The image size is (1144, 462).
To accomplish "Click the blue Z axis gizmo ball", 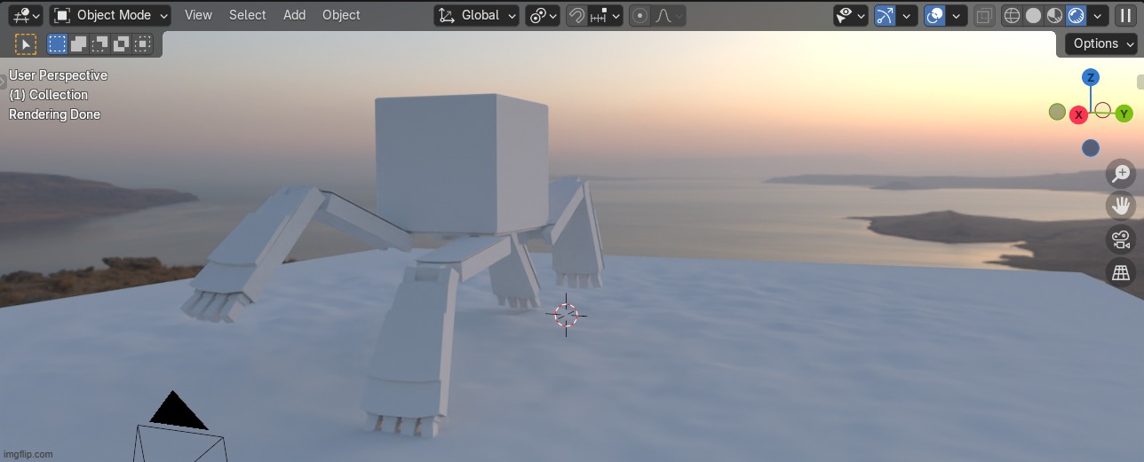I will (x=1091, y=77).
